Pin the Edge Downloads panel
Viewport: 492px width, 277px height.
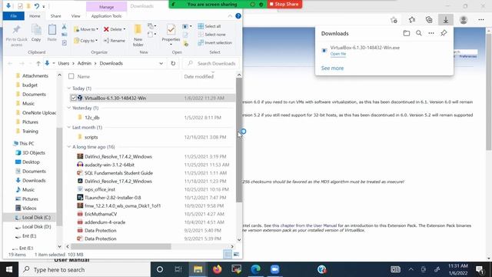click(444, 33)
